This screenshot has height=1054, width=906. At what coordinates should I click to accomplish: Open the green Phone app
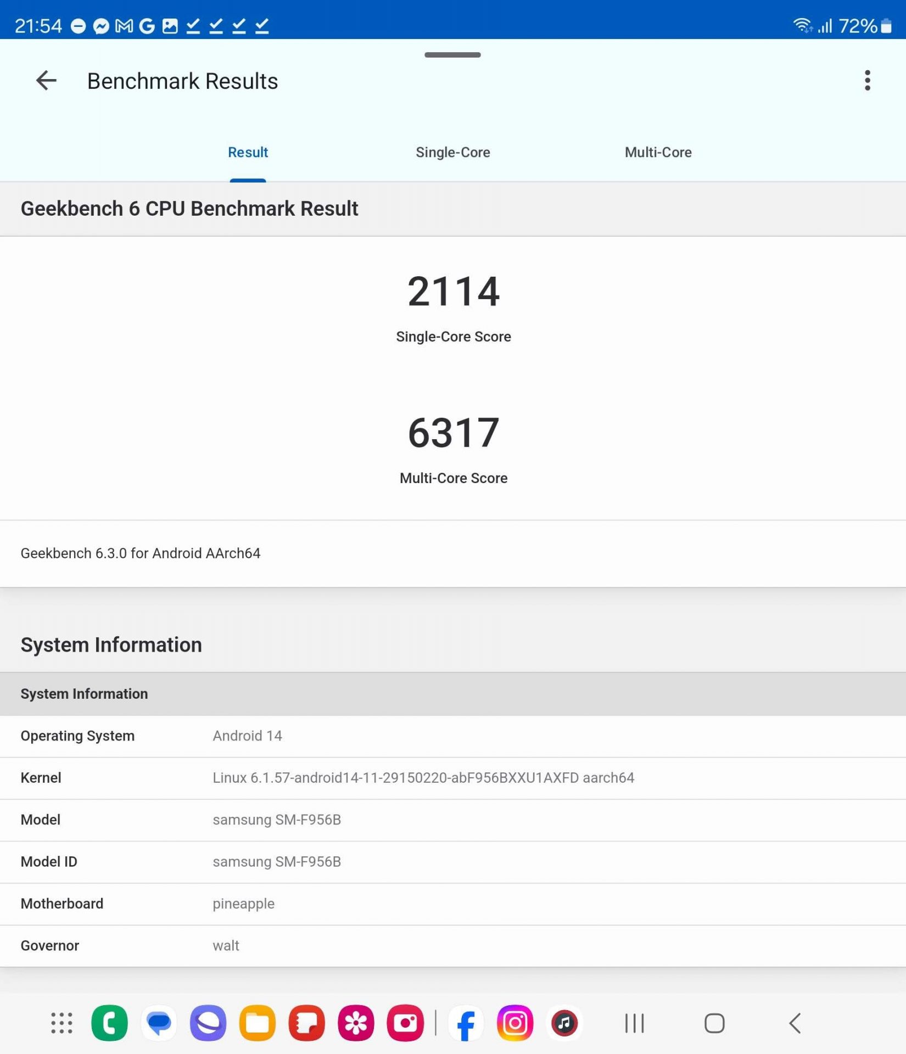(109, 1023)
